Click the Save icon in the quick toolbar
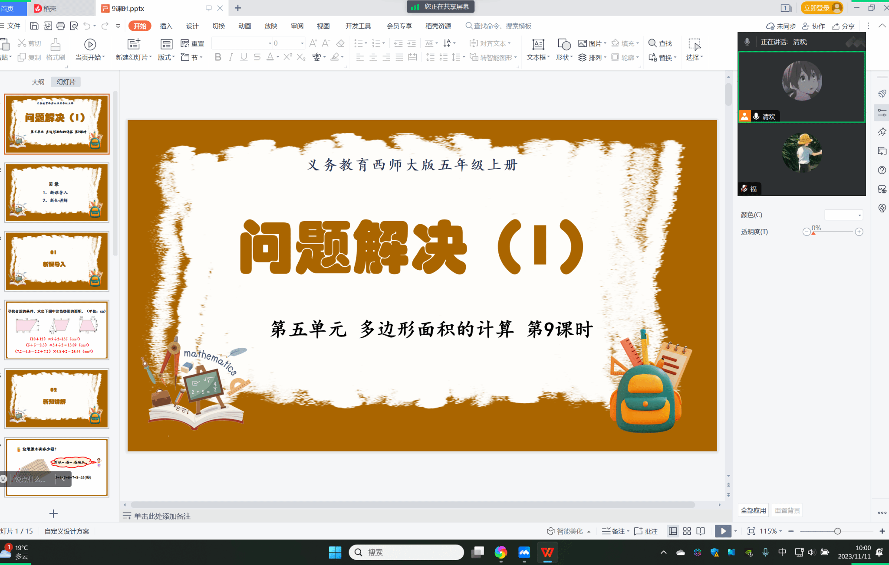Screen dimensions: 889x565 34,26
